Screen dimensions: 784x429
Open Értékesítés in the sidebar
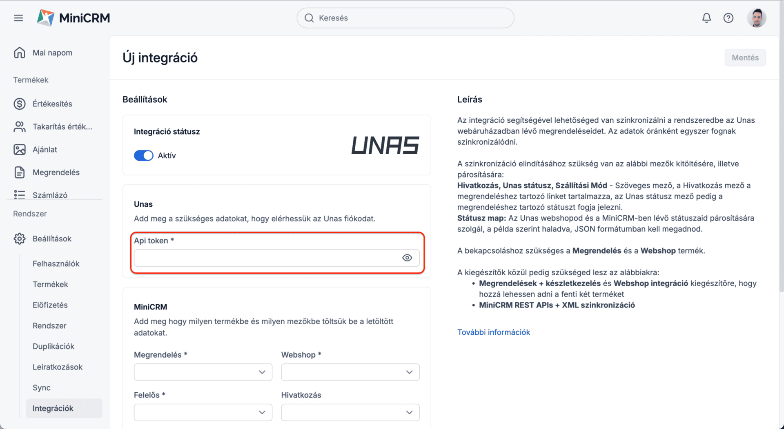52,104
